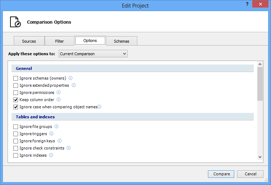Click info icon next to Ignore foreign keys

[x=59, y=141]
